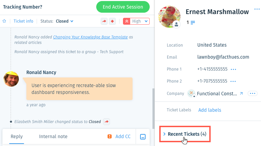Screen dimensions: 261x146
Task: Expand the Recent Tickets (4) section
Action: pos(185,134)
